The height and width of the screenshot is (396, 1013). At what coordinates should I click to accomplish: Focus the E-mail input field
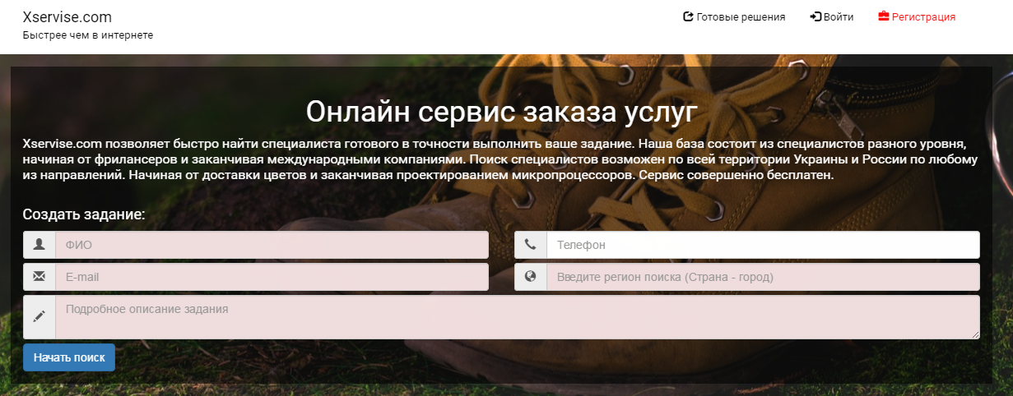(x=272, y=277)
